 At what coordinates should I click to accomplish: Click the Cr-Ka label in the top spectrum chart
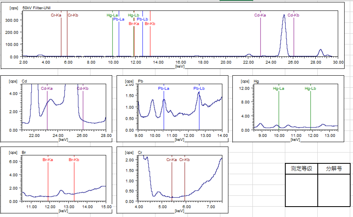click(56, 15)
